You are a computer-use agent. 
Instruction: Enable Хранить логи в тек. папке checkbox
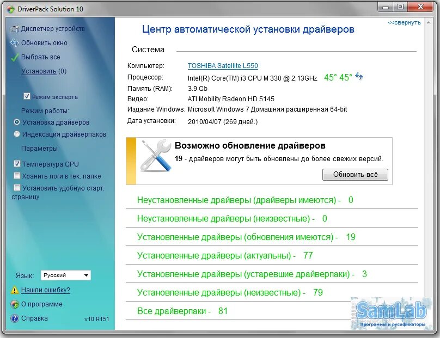(x=17, y=176)
